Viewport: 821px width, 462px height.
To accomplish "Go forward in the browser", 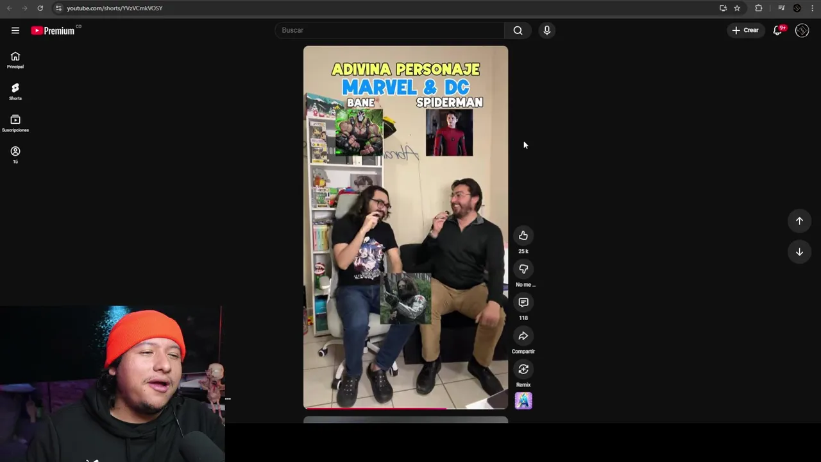I will [x=24, y=8].
